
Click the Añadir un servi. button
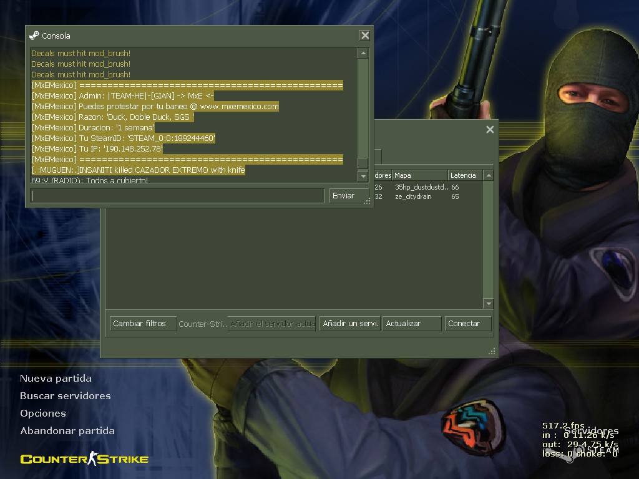pos(349,324)
